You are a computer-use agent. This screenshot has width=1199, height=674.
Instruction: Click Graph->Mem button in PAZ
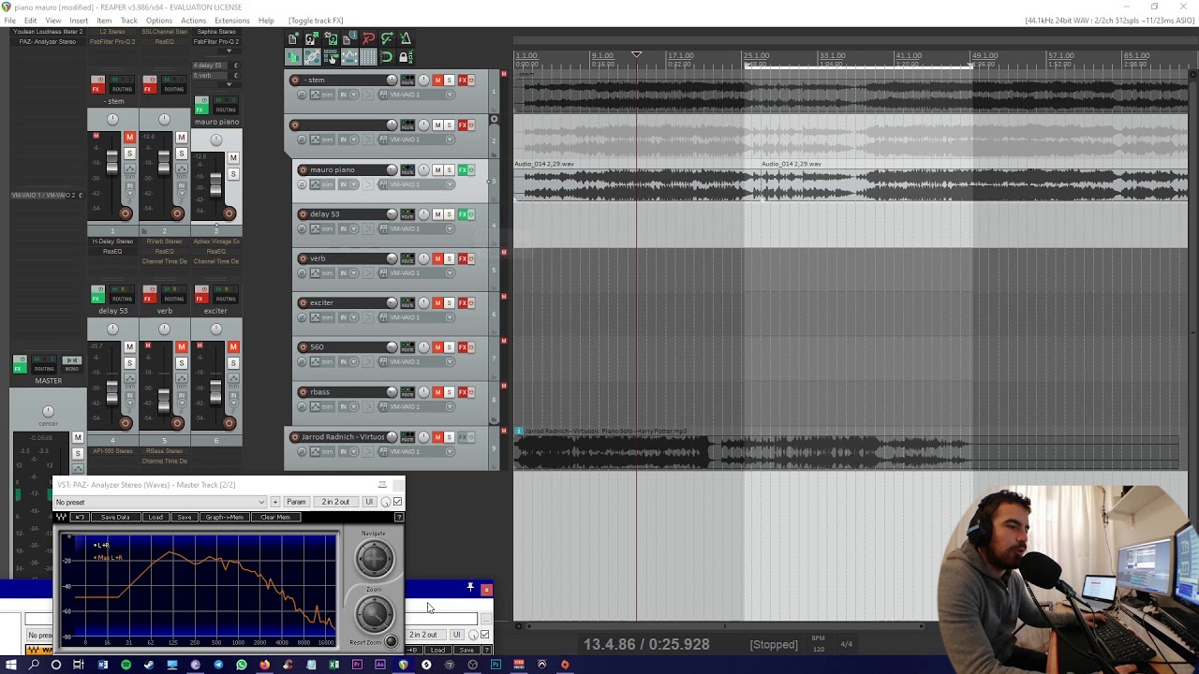coord(225,517)
